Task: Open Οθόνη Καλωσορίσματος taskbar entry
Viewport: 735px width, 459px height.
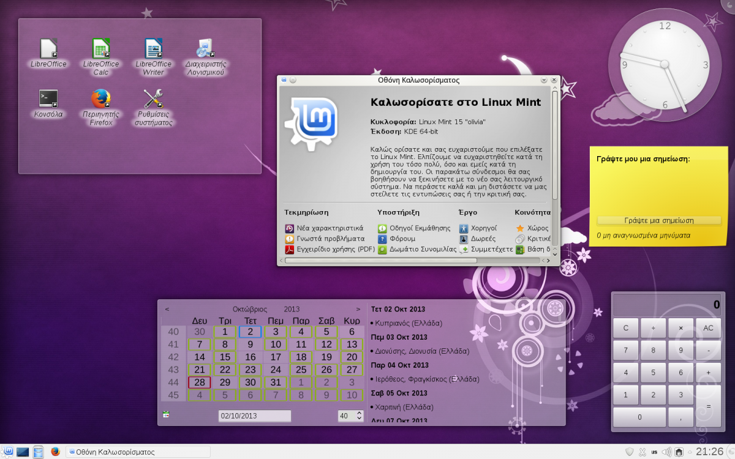Action: [138, 452]
